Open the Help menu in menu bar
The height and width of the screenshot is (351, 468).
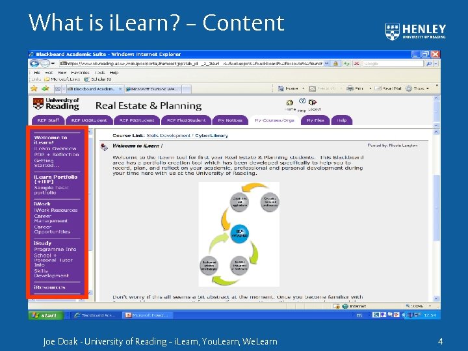(114, 73)
